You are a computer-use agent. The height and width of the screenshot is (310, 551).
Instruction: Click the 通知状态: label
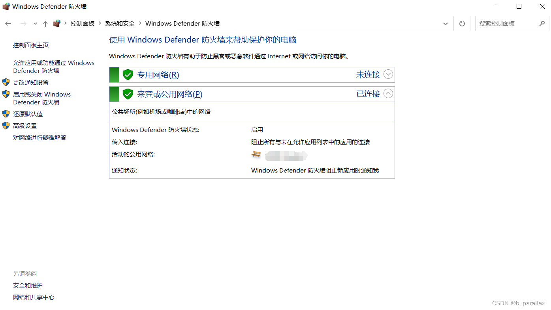(124, 171)
